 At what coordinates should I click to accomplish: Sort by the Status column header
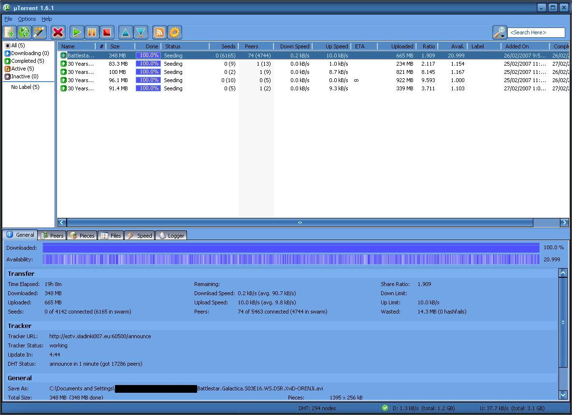[x=186, y=46]
